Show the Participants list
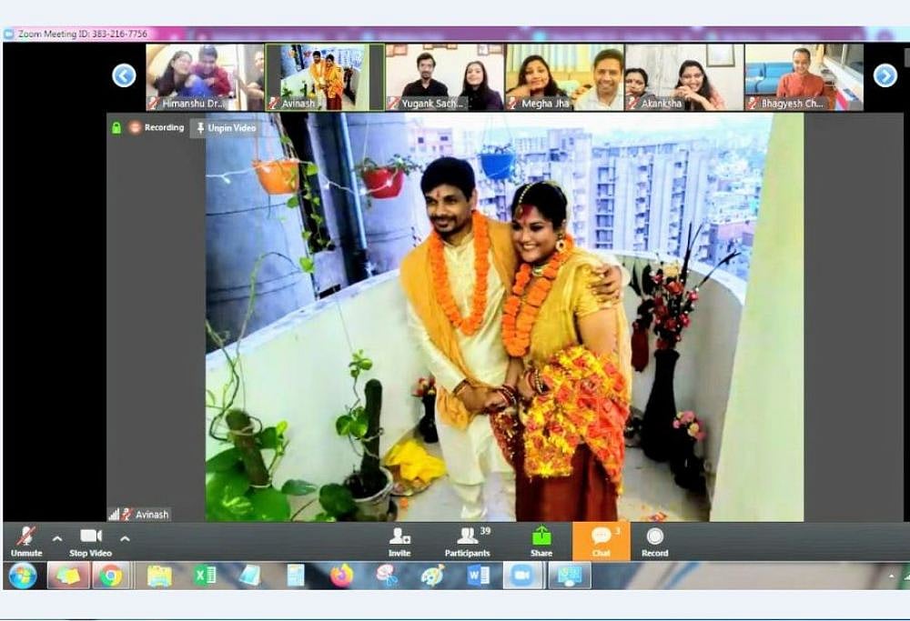The height and width of the screenshot is (621, 910). [467, 540]
